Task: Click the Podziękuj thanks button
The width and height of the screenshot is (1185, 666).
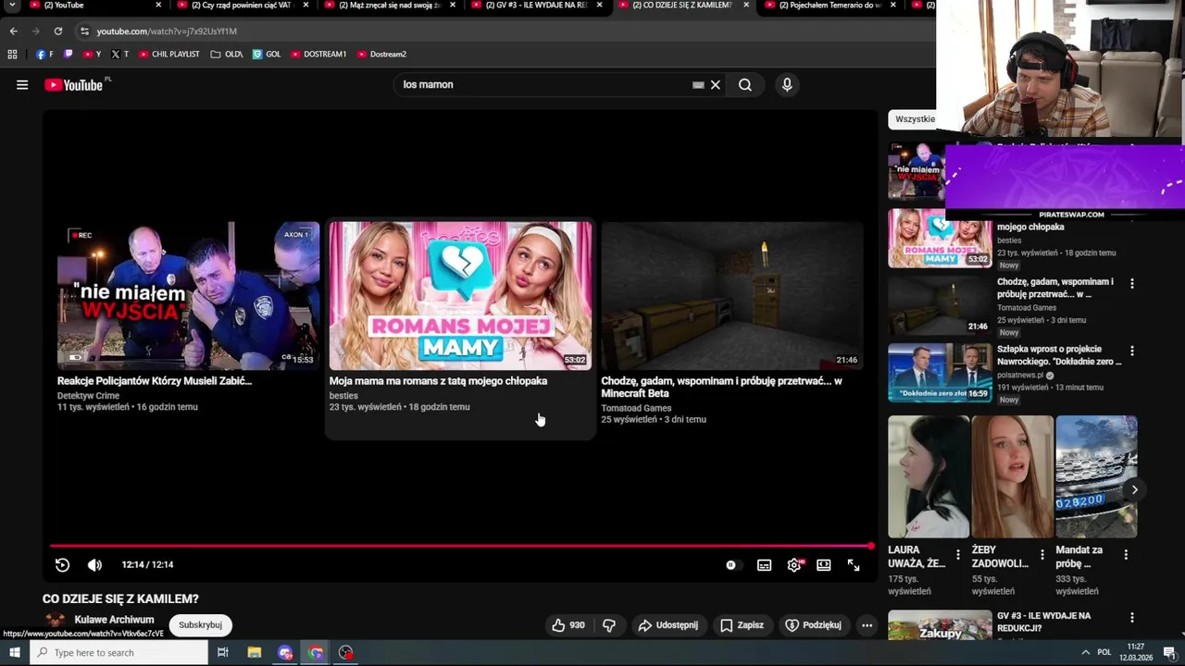Action: click(813, 625)
